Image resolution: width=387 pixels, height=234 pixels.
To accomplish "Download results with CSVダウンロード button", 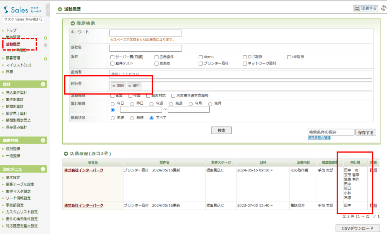I will point(358,229).
